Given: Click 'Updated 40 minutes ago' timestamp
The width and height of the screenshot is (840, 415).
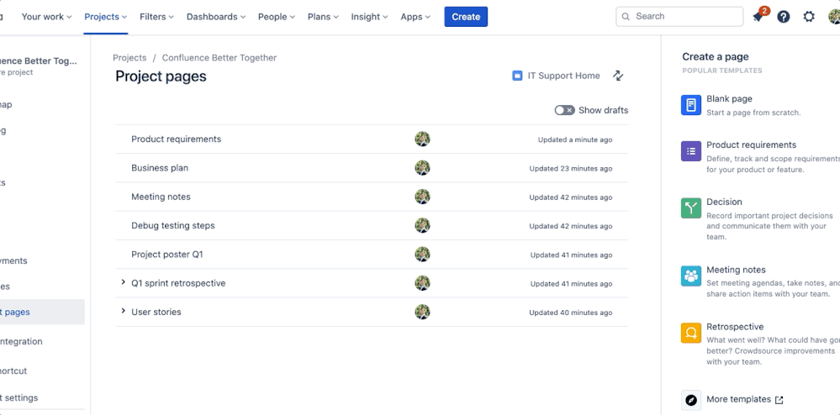Looking at the screenshot, I should (571, 313).
